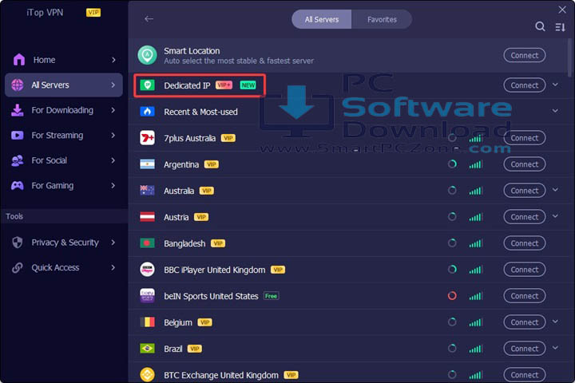Connect to the Brazil server
575x383 pixels.
pos(525,349)
